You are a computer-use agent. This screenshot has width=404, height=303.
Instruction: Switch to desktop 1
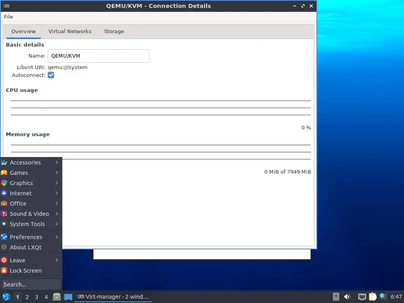(x=17, y=297)
